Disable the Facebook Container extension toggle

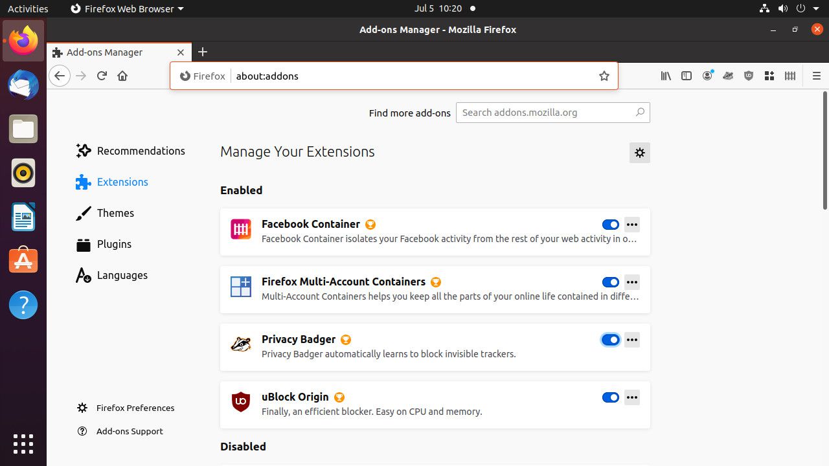611,225
